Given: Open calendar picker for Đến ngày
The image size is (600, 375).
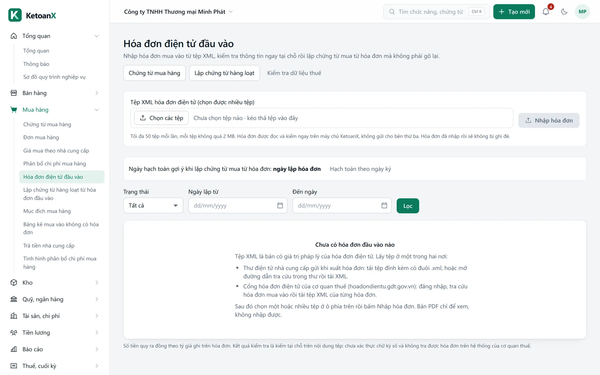Looking at the screenshot, I should (384, 205).
